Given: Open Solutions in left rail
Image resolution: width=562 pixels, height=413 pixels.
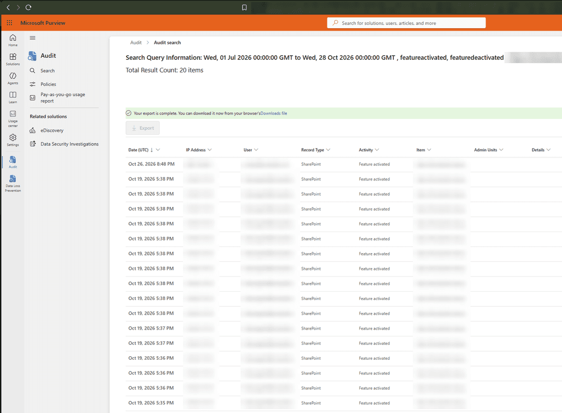Looking at the screenshot, I should tap(13, 59).
